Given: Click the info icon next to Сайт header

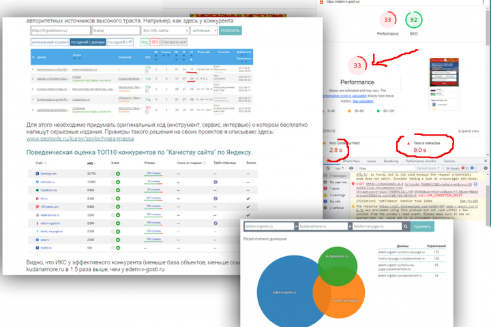Looking at the screenshot, I should [x=46, y=163].
